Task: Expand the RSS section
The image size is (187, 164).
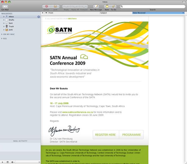Action: (2, 38)
